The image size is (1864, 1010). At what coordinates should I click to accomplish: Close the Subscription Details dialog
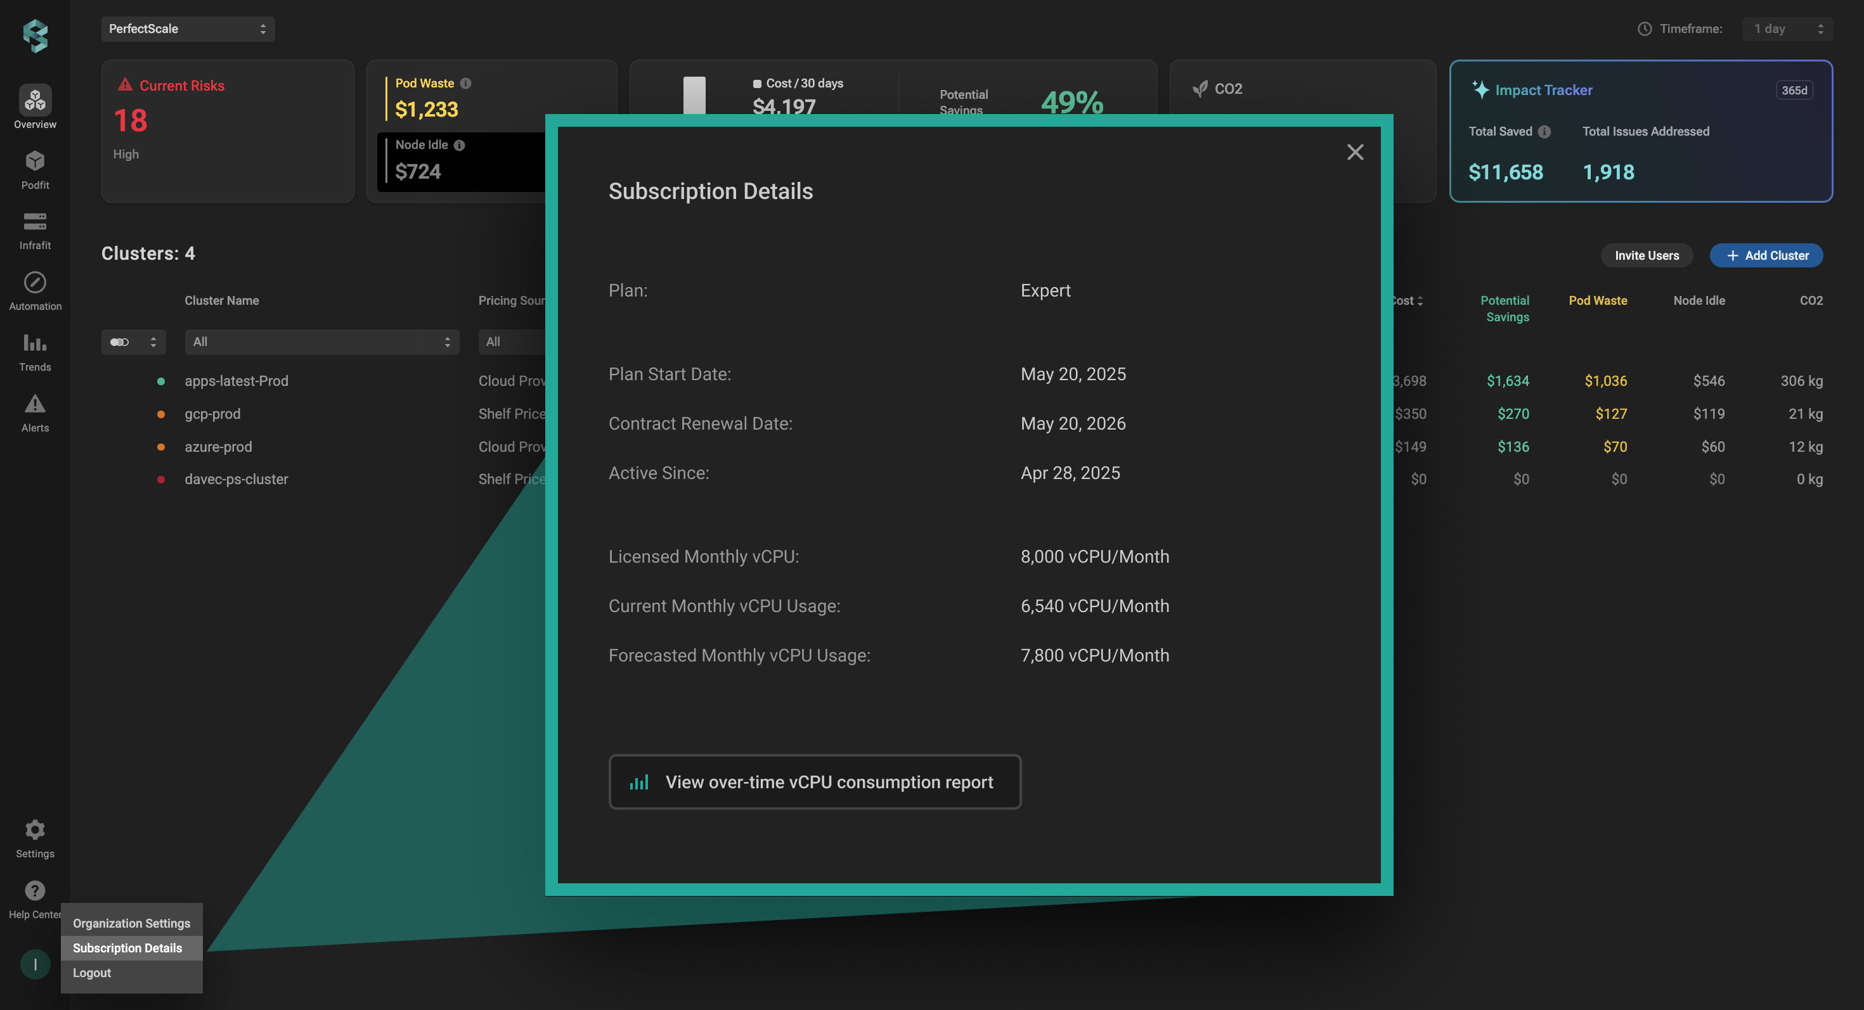[x=1355, y=152]
